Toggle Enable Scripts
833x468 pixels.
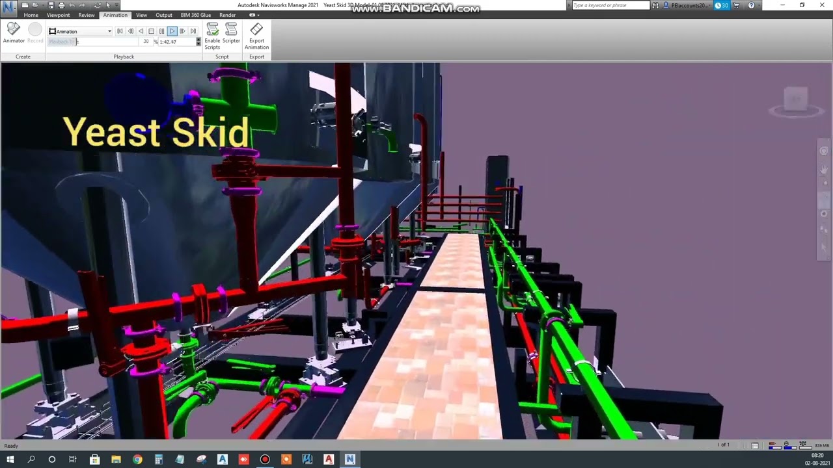click(x=212, y=36)
